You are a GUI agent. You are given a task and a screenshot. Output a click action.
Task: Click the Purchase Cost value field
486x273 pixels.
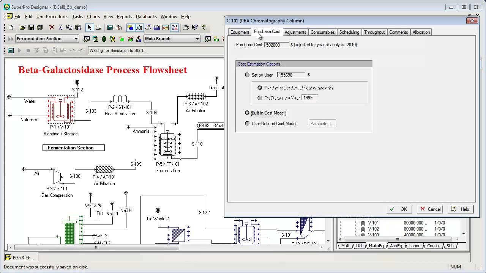276,45
